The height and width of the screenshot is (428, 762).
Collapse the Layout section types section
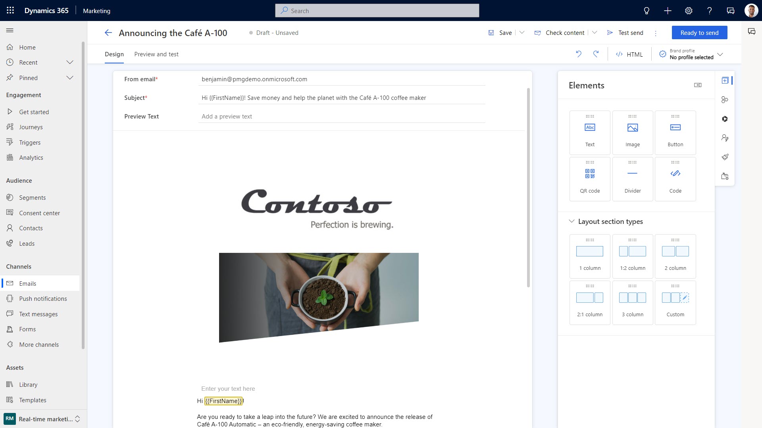[x=571, y=221]
